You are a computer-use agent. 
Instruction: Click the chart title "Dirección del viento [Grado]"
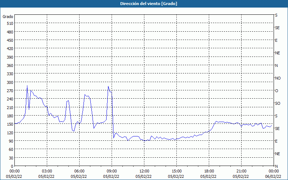[x=149, y=4]
